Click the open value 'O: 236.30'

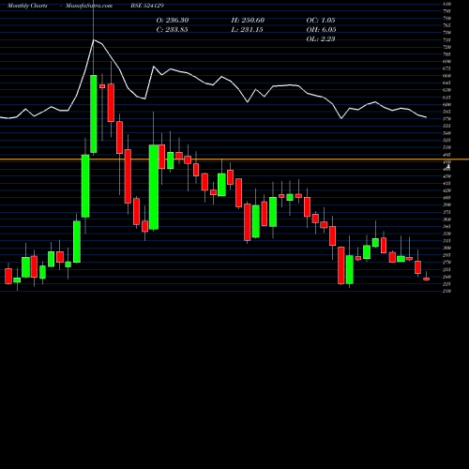173,21
